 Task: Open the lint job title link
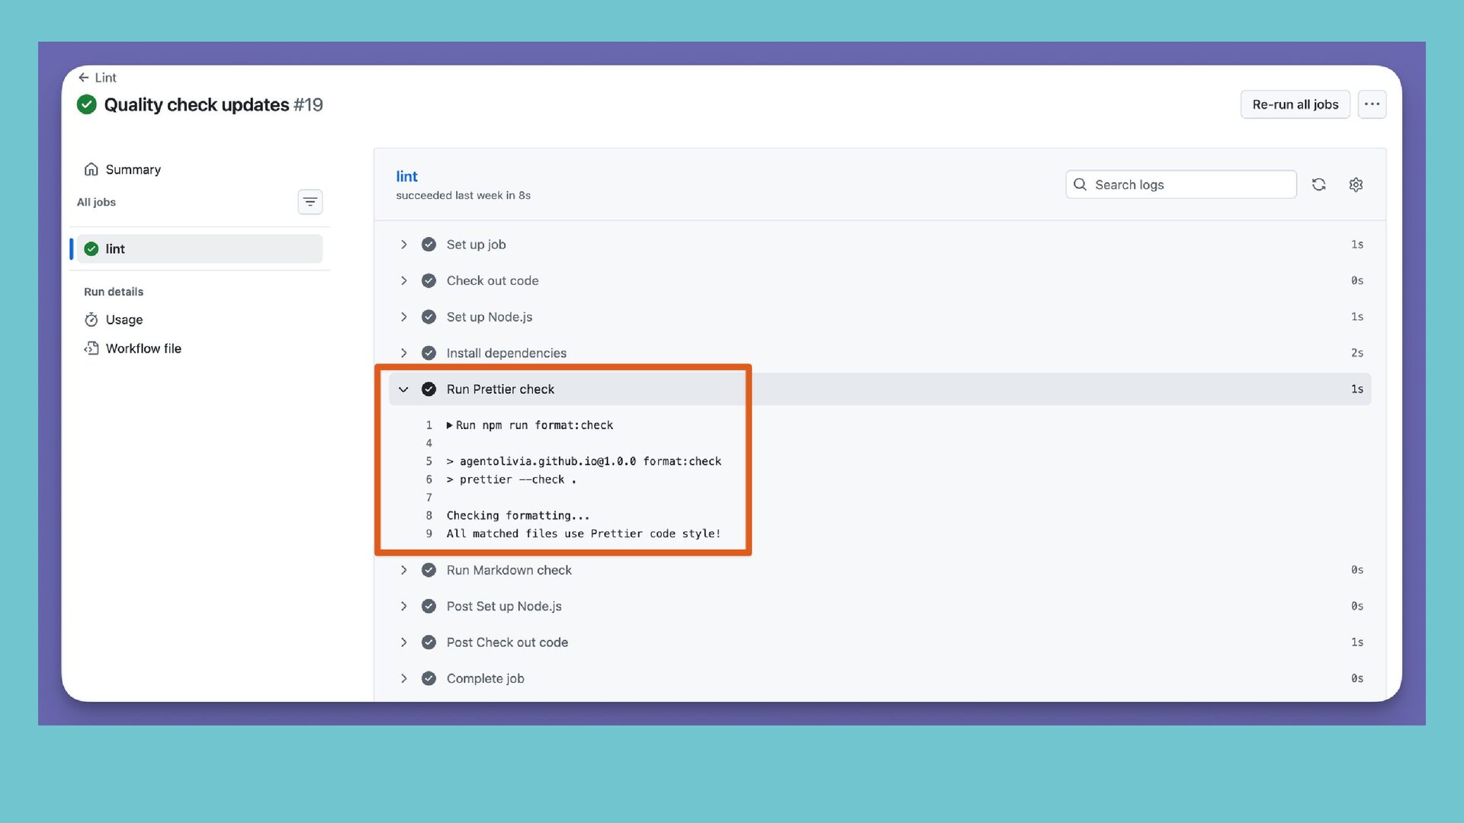pos(406,176)
